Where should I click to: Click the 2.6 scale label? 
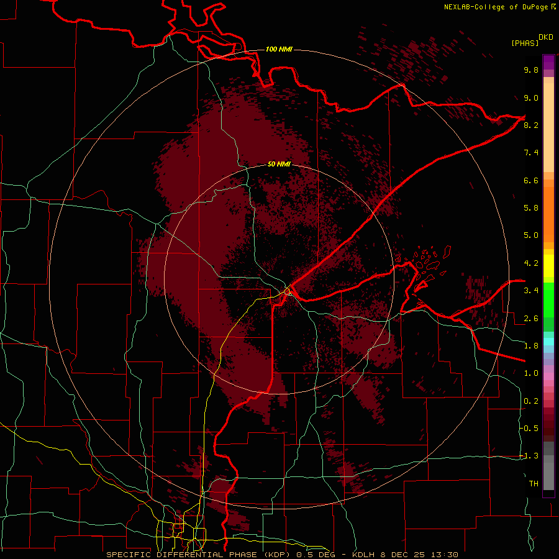(x=531, y=319)
